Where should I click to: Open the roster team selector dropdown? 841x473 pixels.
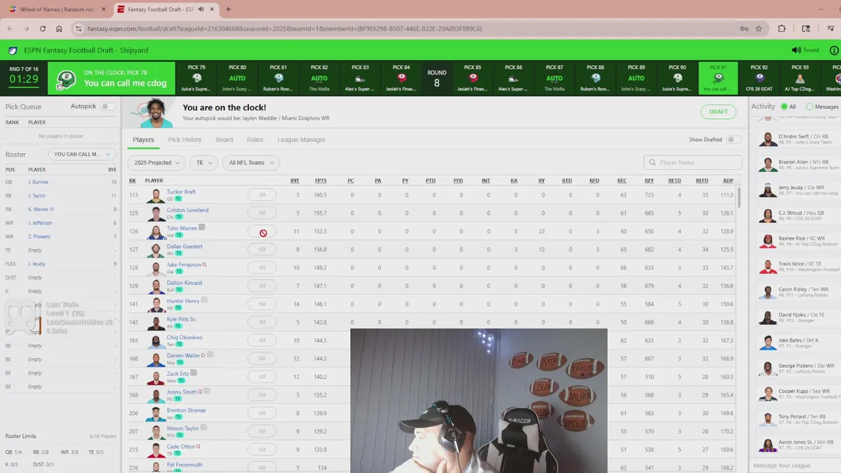pyautogui.click(x=82, y=154)
